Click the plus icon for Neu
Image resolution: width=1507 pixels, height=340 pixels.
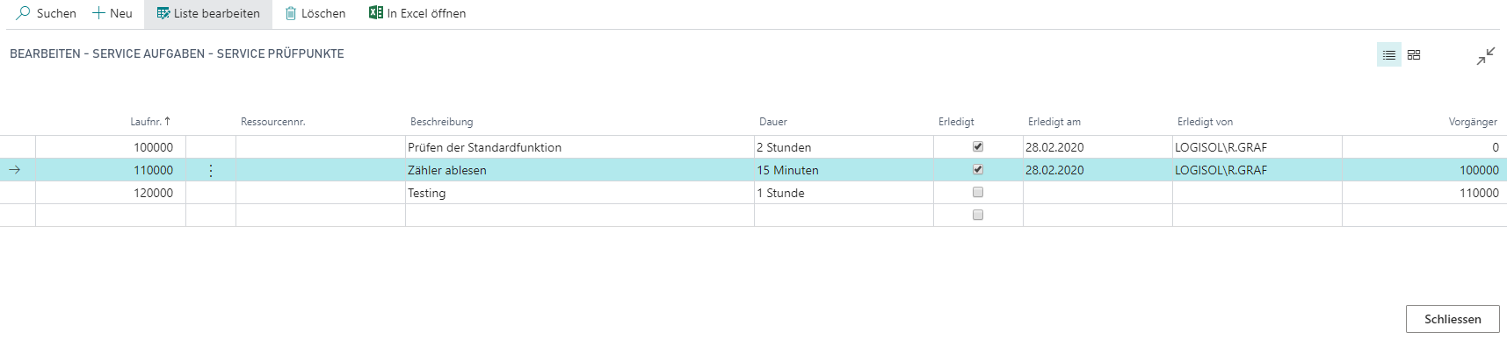pyautogui.click(x=98, y=13)
